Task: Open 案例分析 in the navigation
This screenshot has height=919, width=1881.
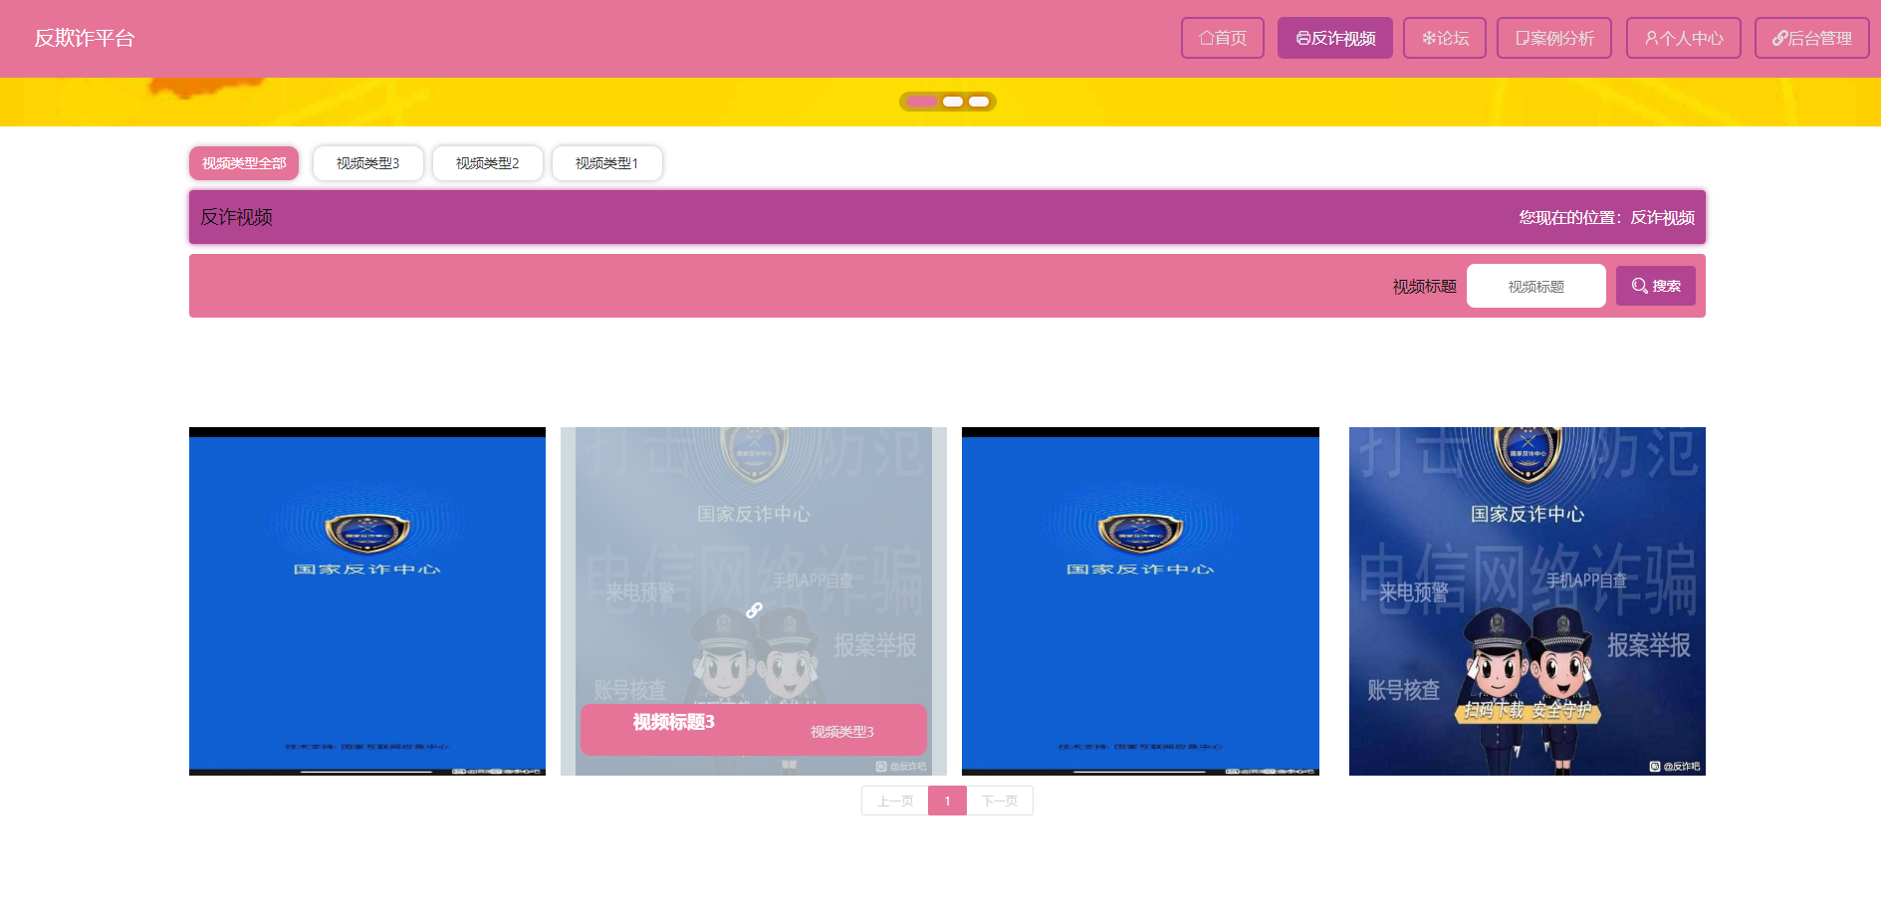Action: 1553,38
